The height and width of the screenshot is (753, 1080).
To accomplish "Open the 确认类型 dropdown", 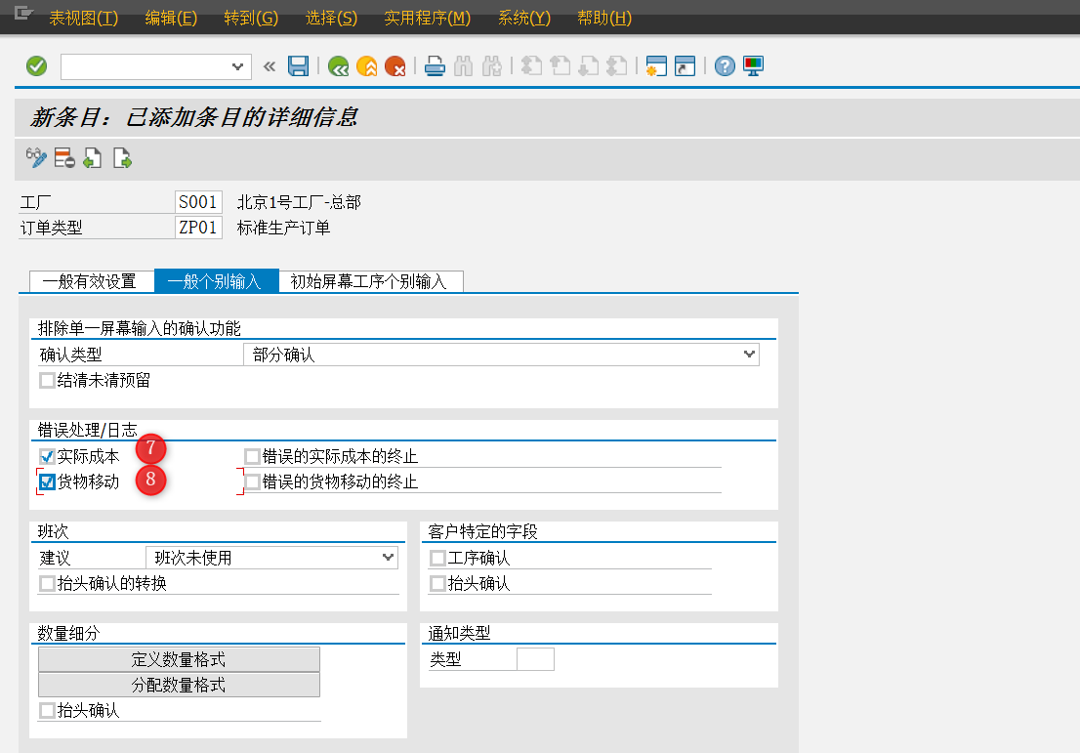I will (x=748, y=355).
